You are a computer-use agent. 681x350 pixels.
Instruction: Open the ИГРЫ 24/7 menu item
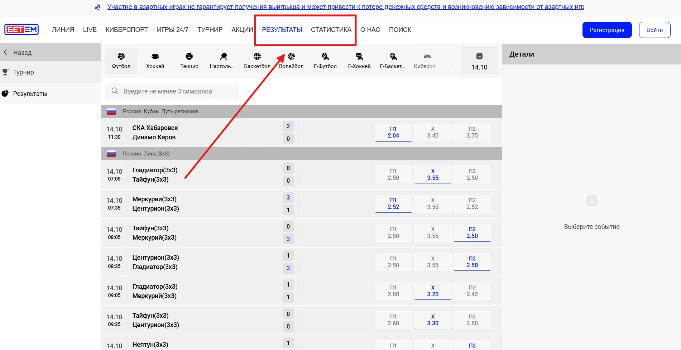(x=173, y=30)
